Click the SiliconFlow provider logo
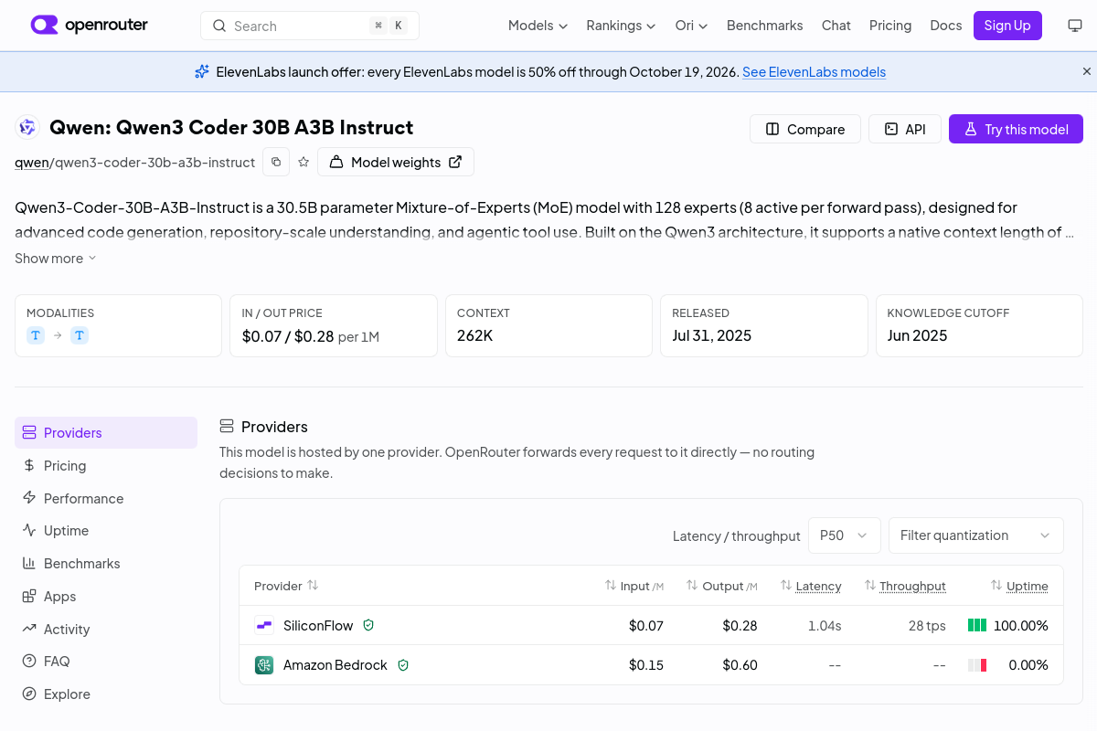Image resolution: width=1097 pixels, height=731 pixels. [x=264, y=626]
